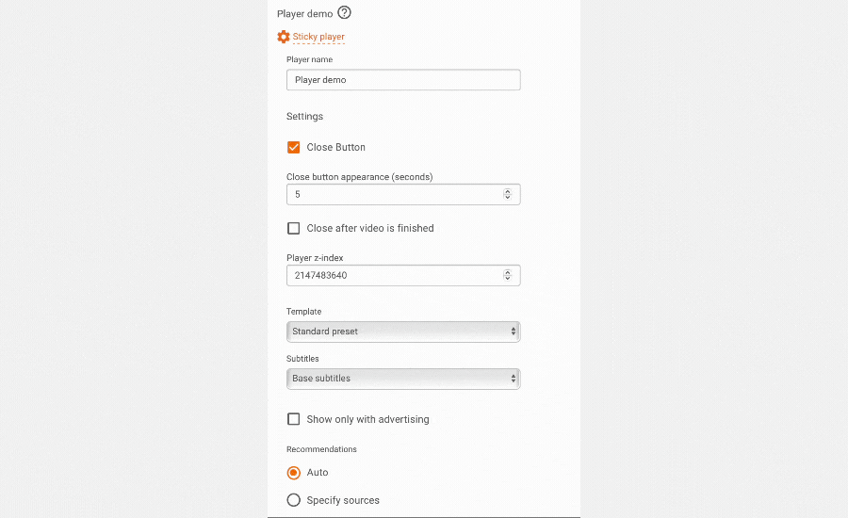Click the seconds field spinner arrows
This screenshot has height=518, width=848.
507,194
